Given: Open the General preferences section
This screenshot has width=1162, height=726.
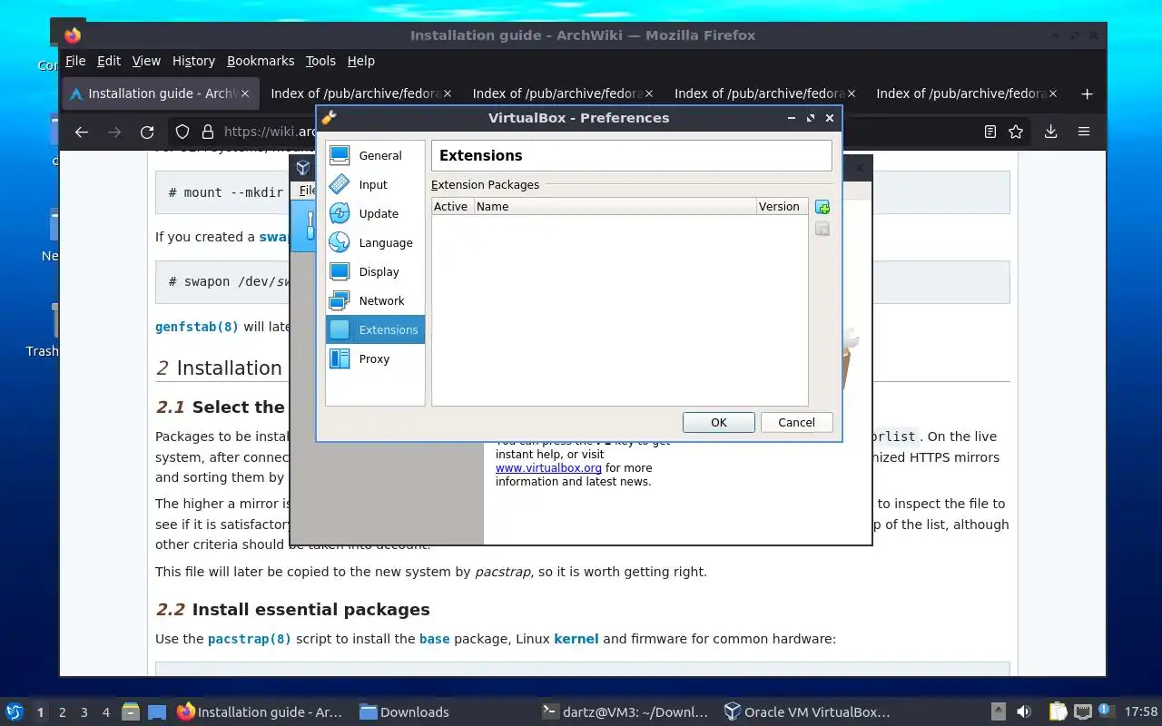Looking at the screenshot, I should tap(375, 155).
